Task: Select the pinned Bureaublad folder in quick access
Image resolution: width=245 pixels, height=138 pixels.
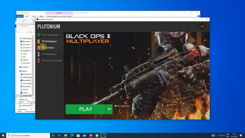Action: (x=26, y=41)
